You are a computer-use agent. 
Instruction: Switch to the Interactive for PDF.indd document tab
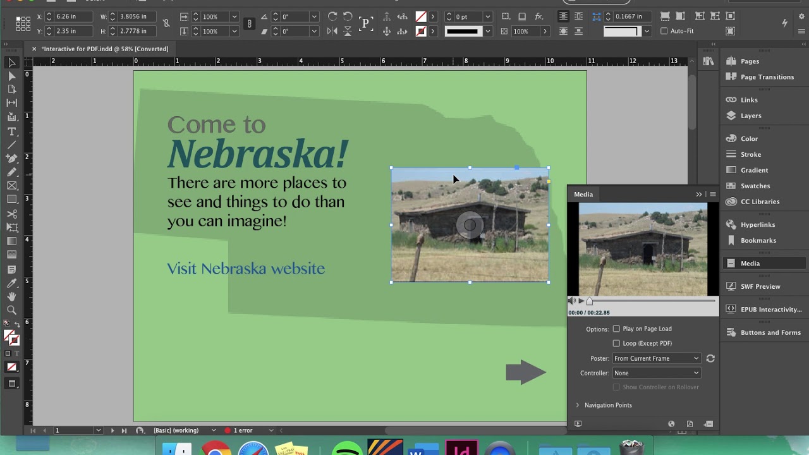tap(105, 49)
